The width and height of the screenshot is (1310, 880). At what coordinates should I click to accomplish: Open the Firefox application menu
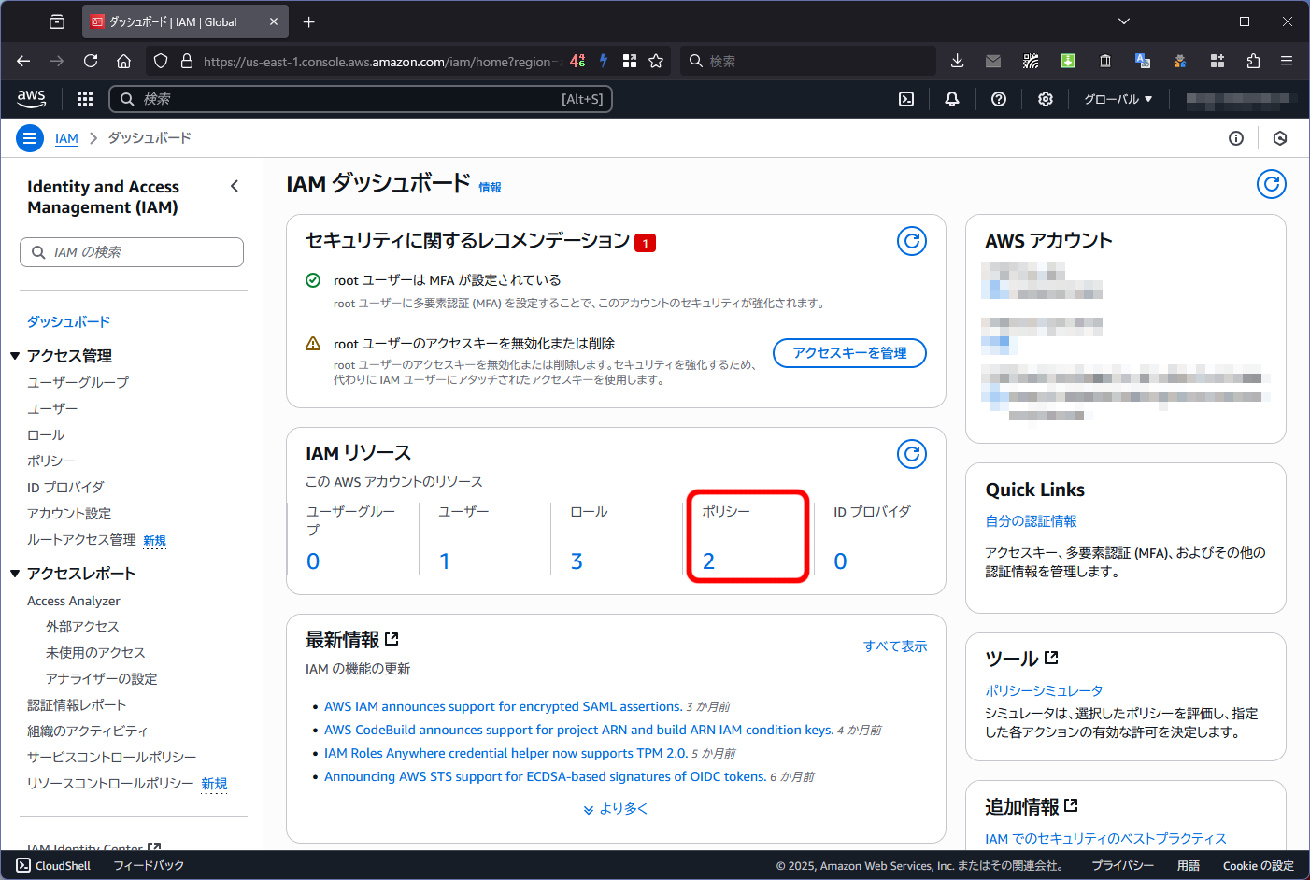(x=1287, y=61)
